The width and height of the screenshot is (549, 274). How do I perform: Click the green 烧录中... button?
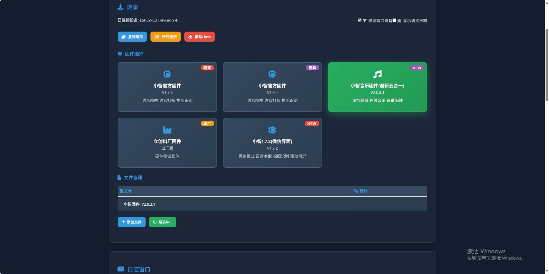163,222
